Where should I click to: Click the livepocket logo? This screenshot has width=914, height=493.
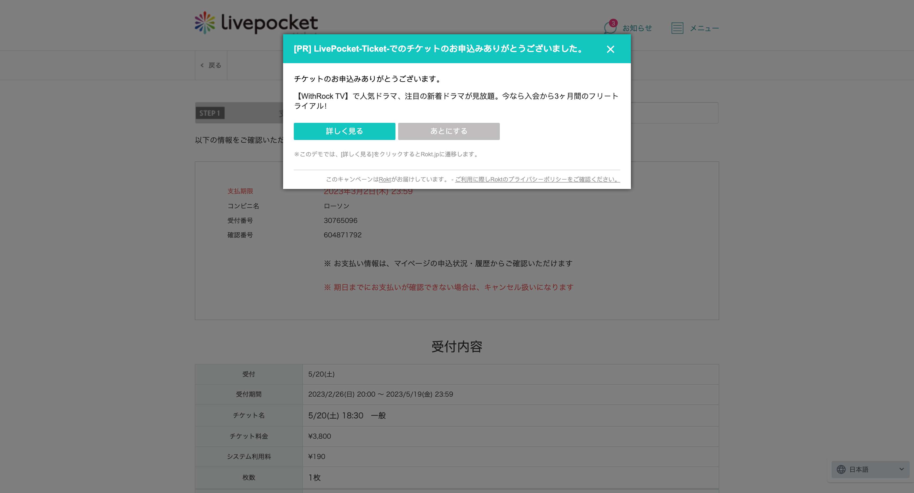click(x=256, y=23)
